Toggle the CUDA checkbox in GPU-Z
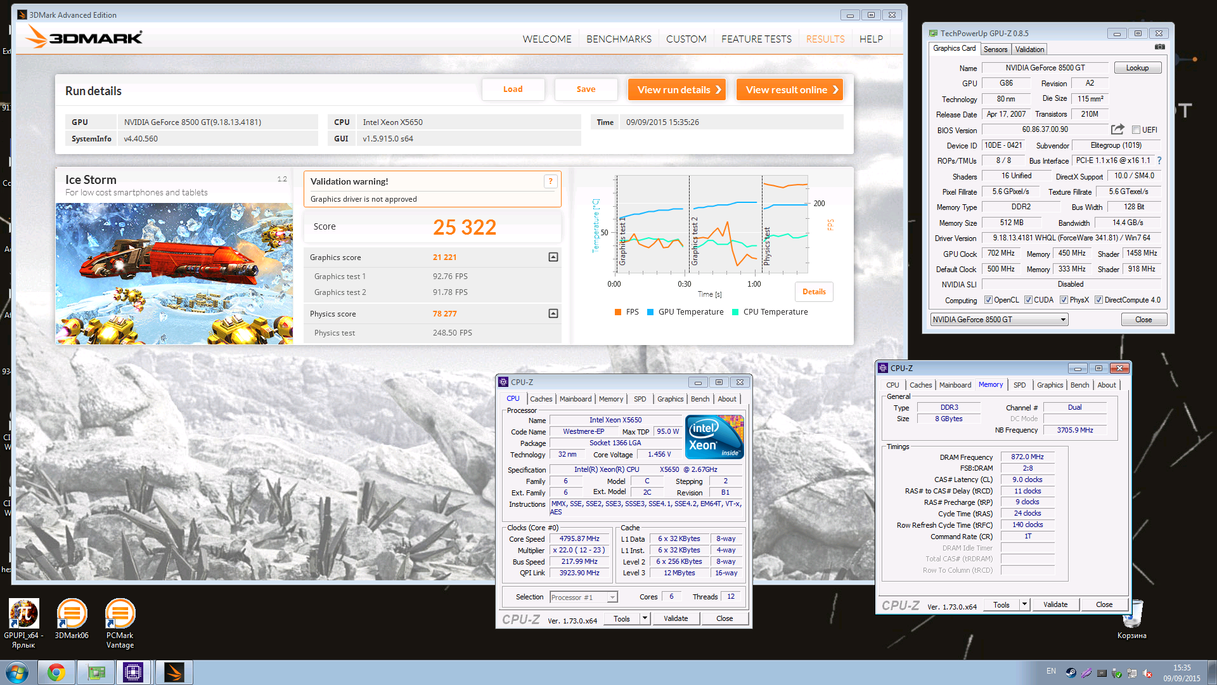 click(x=1028, y=300)
